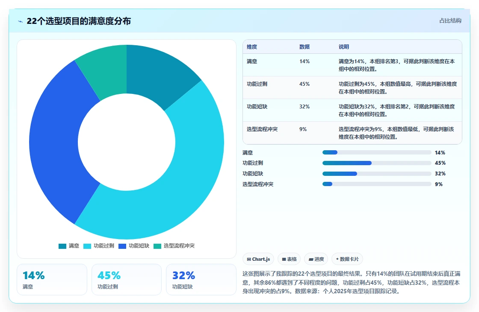Click the 14% value in the table
This screenshot has height=312, width=479.
304,61
